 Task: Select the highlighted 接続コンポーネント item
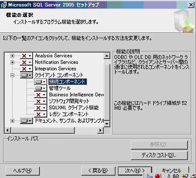(x=68, y=82)
